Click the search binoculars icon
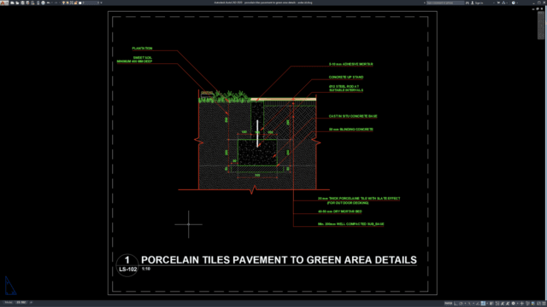 (468, 3)
